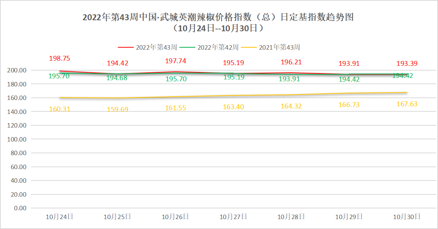Viewport: 438px width, 229px height.
Task: Select the date range subtitle (10月24日--10月30日)
Action: pyautogui.click(x=218, y=28)
